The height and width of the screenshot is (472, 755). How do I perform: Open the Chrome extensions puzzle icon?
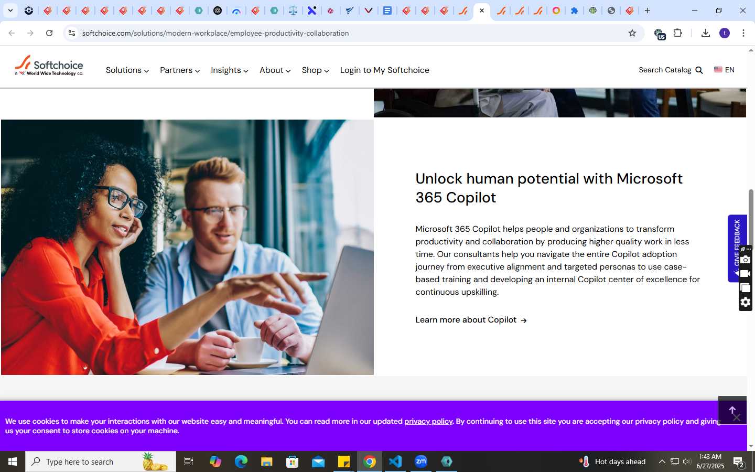coord(678,33)
